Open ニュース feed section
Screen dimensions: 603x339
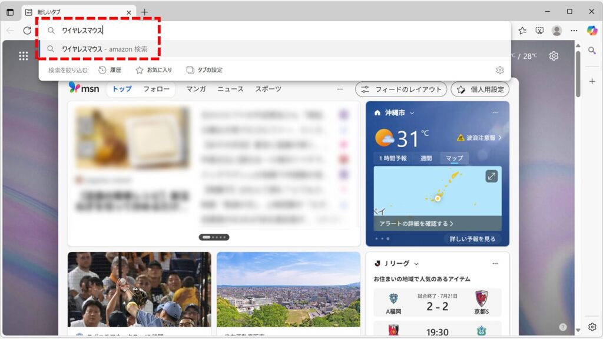click(230, 89)
